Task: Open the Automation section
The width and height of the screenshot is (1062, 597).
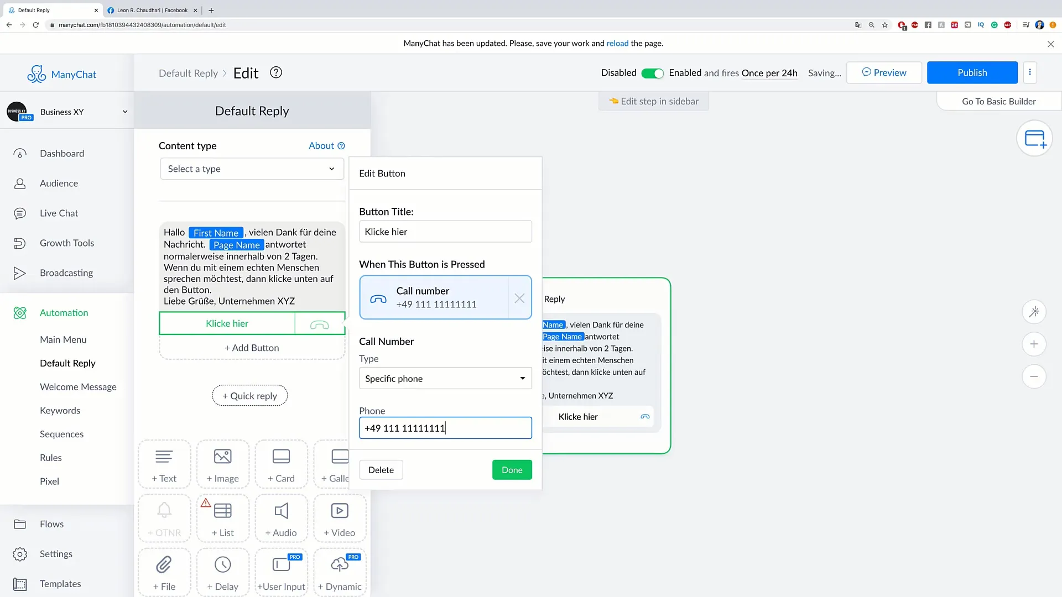Action: coord(64,313)
